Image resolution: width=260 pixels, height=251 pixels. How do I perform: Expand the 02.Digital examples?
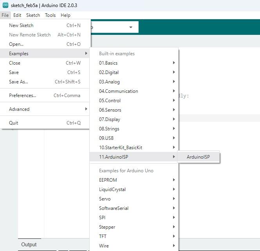click(134, 72)
